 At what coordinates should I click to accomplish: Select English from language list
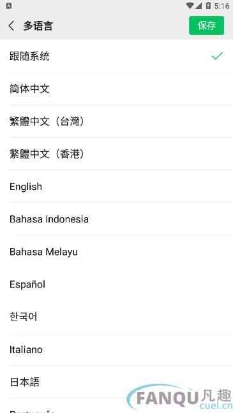(x=116, y=187)
